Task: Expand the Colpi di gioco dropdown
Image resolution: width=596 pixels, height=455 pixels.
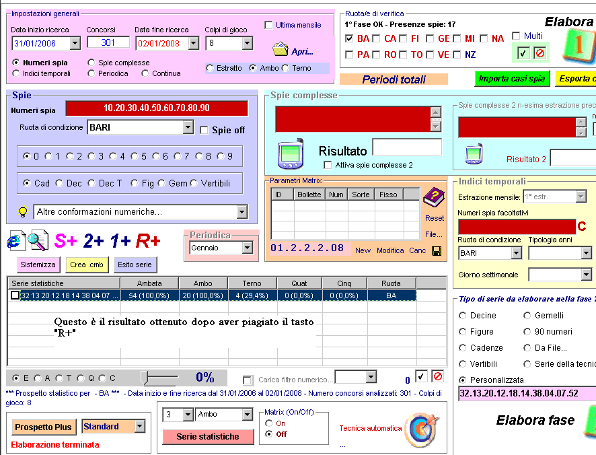Action: (x=247, y=43)
